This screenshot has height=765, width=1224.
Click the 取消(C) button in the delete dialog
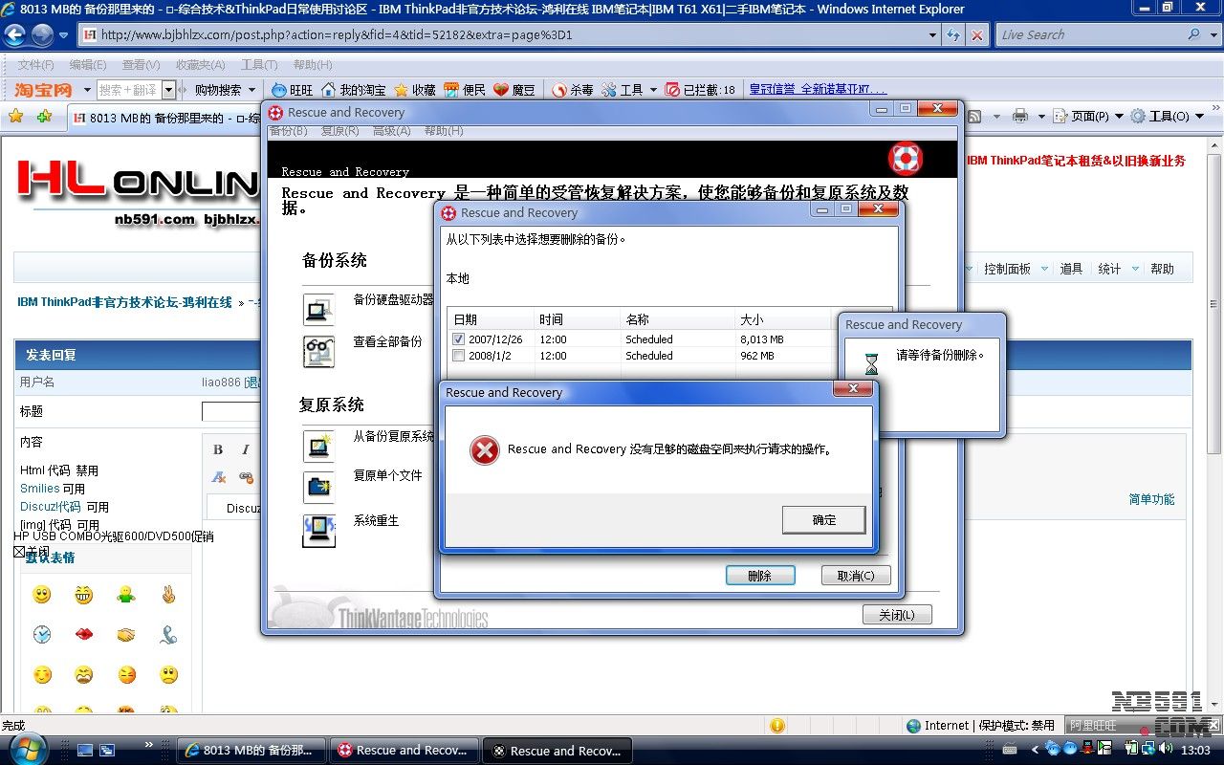click(855, 576)
